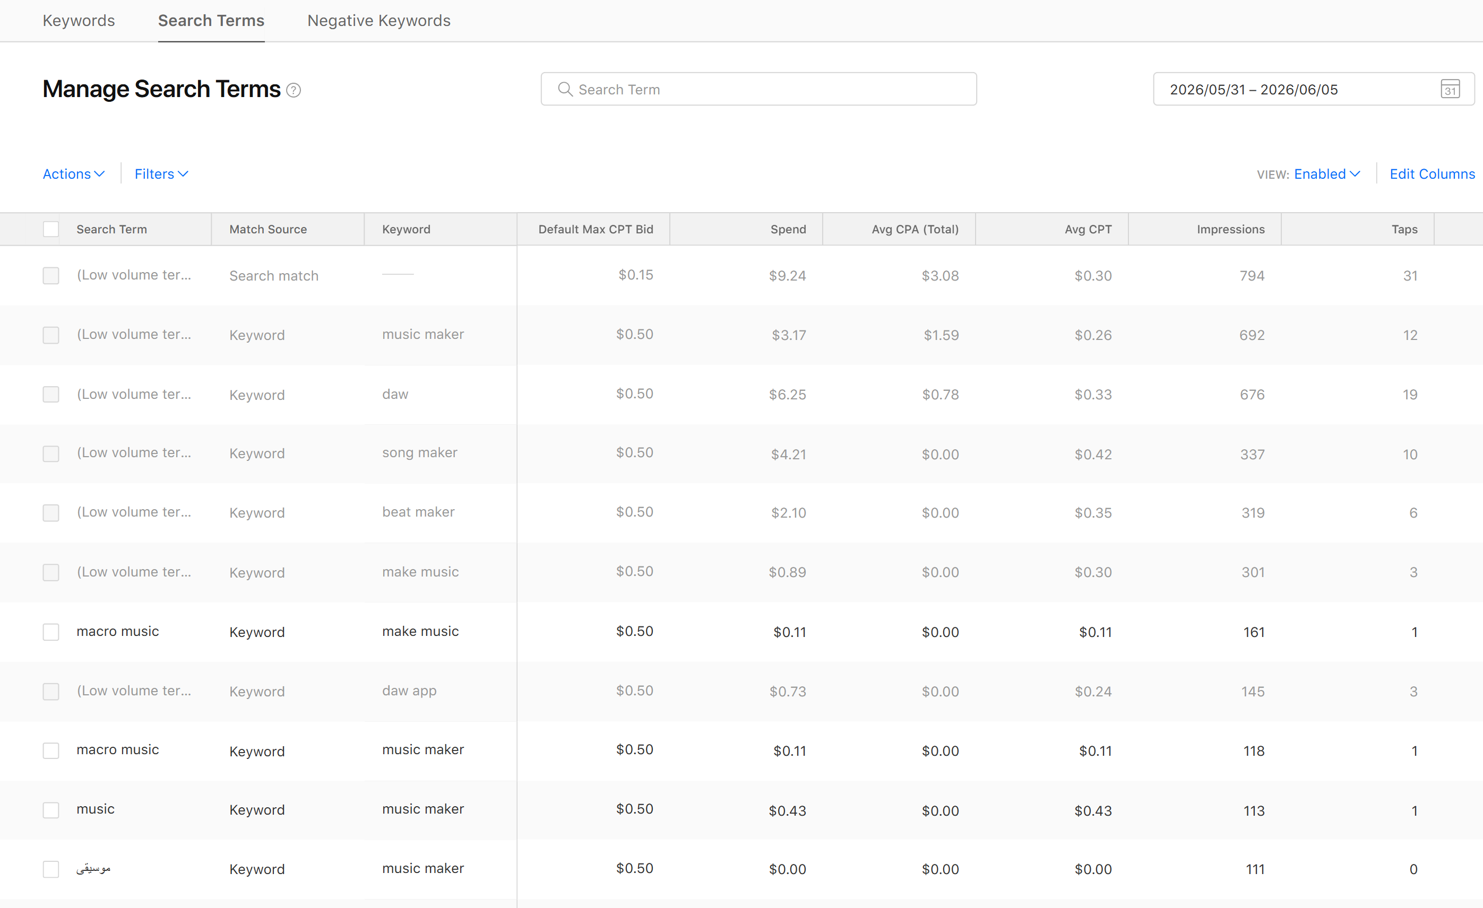The height and width of the screenshot is (908, 1483).
Task: Expand the Filters dropdown
Action: click(161, 174)
